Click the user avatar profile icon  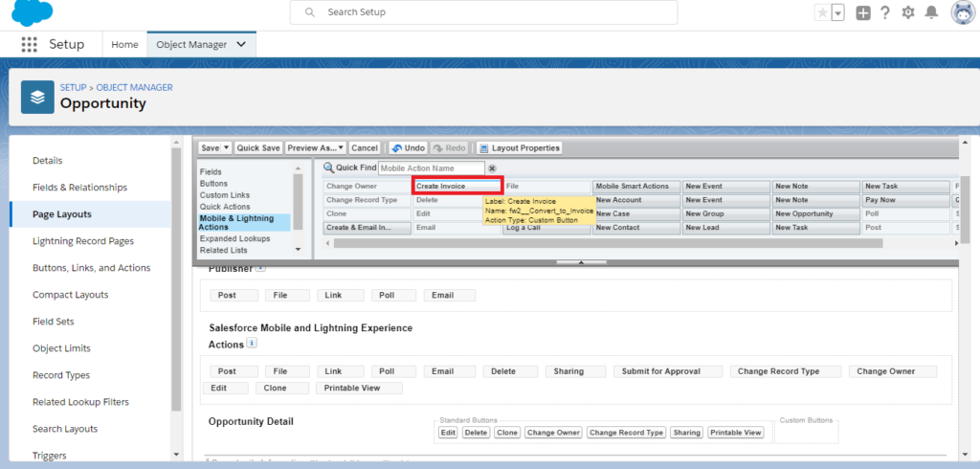pyautogui.click(x=962, y=12)
